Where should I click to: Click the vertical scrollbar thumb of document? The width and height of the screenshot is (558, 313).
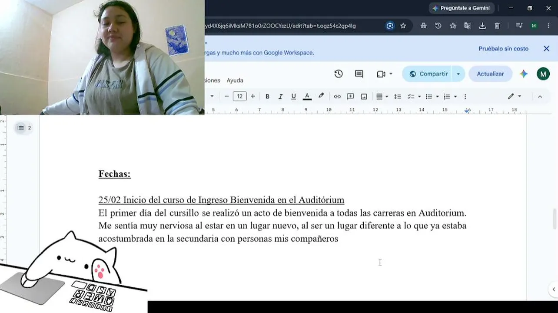tap(555, 218)
